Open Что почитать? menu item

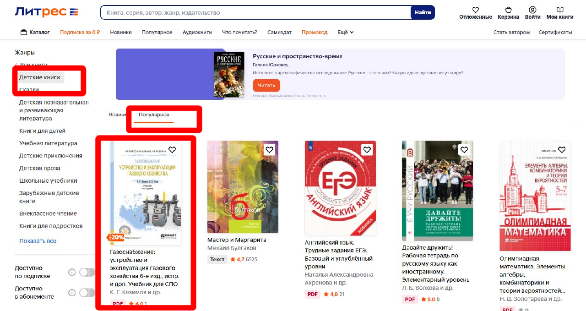(x=239, y=32)
